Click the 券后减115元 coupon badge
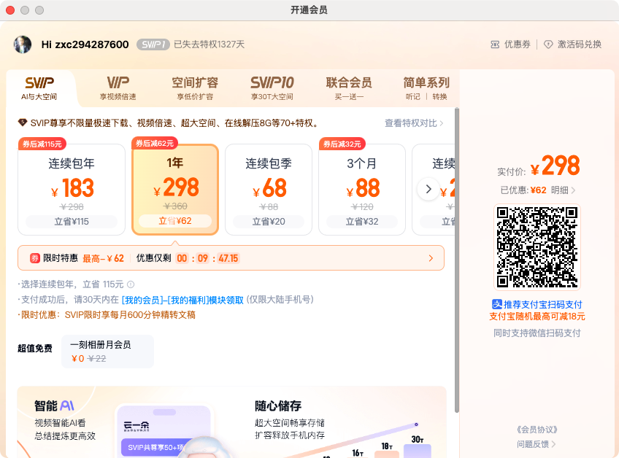 [x=42, y=144]
